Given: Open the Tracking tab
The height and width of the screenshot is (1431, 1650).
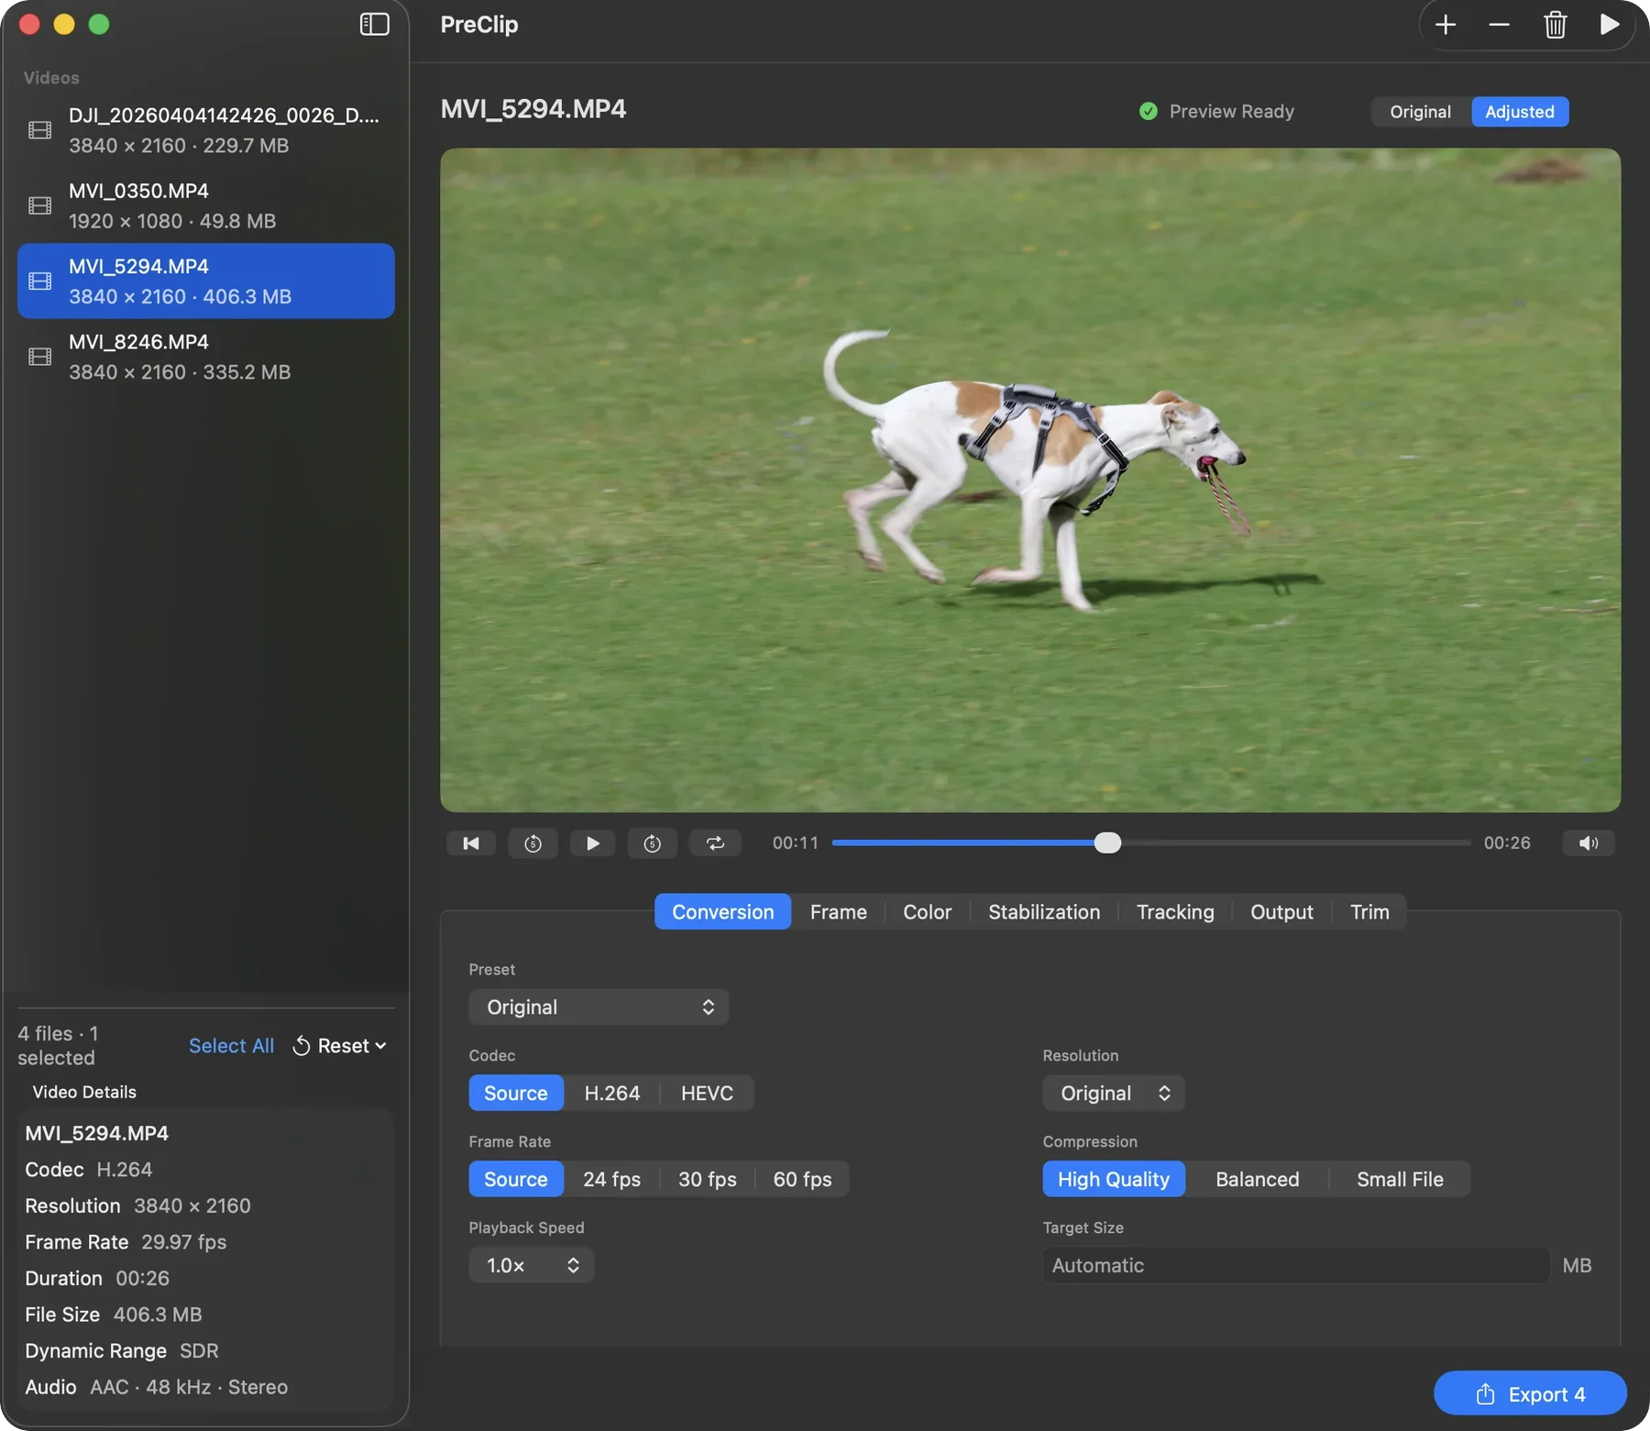Looking at the screenshot, I should 1175,912.
